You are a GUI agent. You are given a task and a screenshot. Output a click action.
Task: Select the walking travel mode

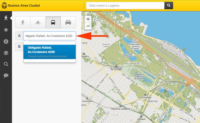23,22
